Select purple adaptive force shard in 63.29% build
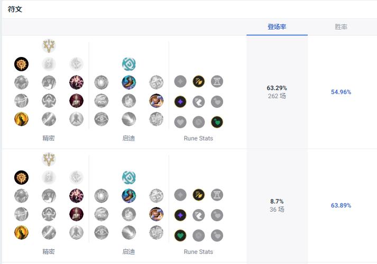The height and width of the screenshot is (264, 377). point(180,101)
